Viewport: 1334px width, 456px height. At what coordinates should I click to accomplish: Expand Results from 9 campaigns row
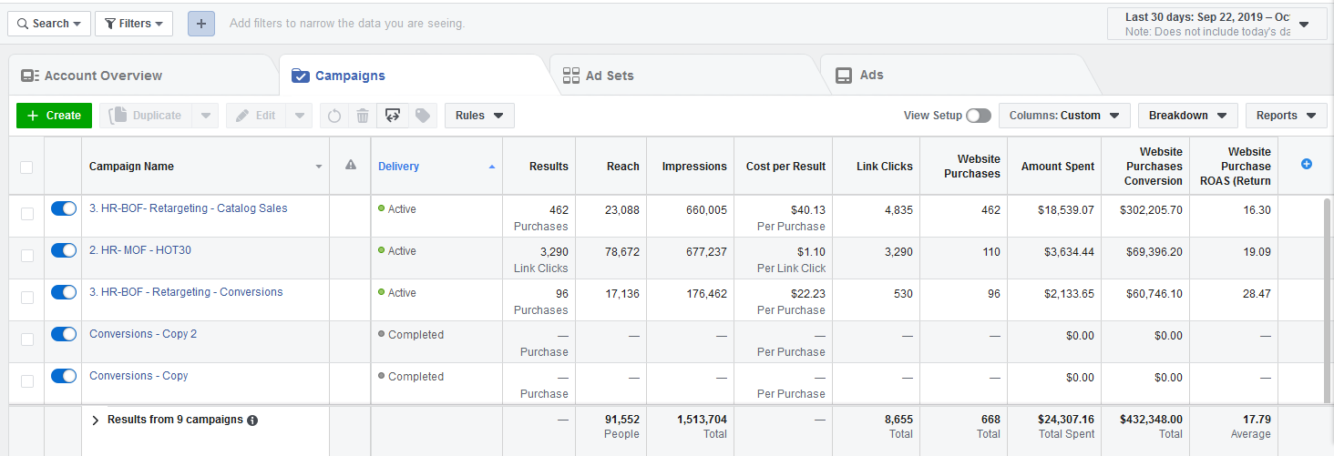coord(95,421)
